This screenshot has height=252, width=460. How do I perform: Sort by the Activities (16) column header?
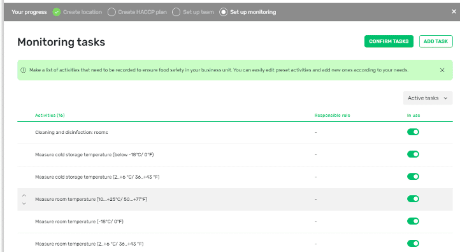[50, 115]
